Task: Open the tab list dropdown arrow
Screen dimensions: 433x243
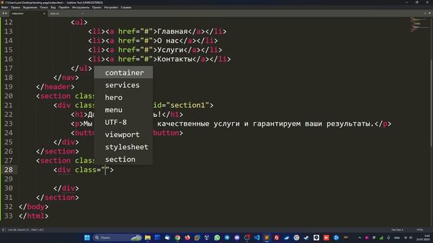Action: (x=430, y=13)
